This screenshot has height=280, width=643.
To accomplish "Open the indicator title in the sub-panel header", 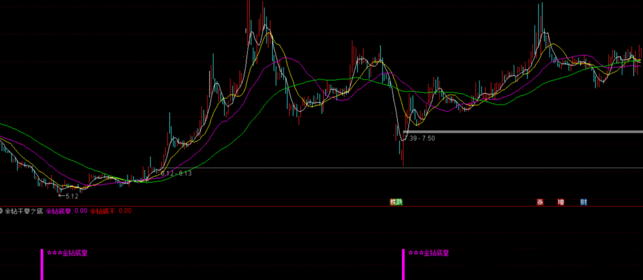I will [24, 210].
